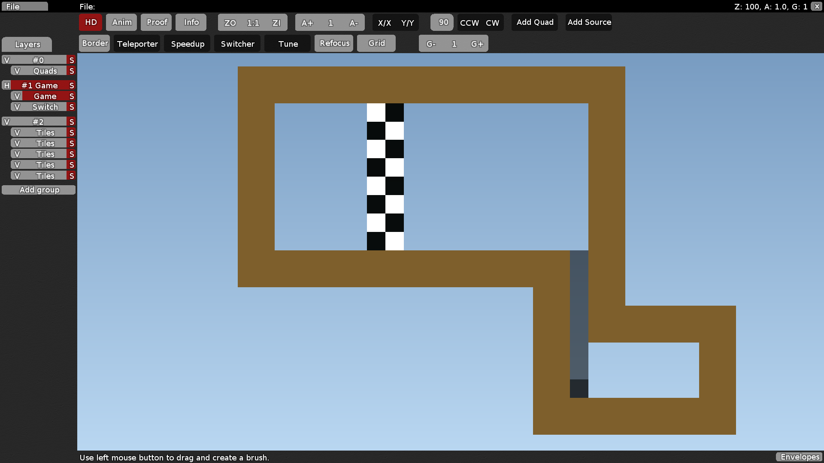
Task: Hide the Game layer with its V toggle
Action: coord(17,96)
